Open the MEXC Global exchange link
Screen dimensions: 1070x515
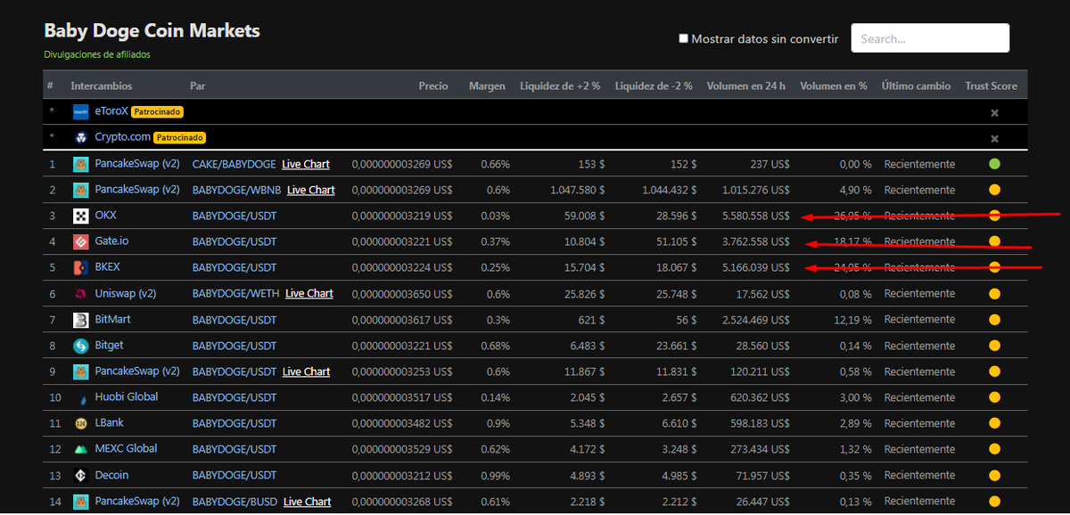pyautogui.click(x=126, y=449)
